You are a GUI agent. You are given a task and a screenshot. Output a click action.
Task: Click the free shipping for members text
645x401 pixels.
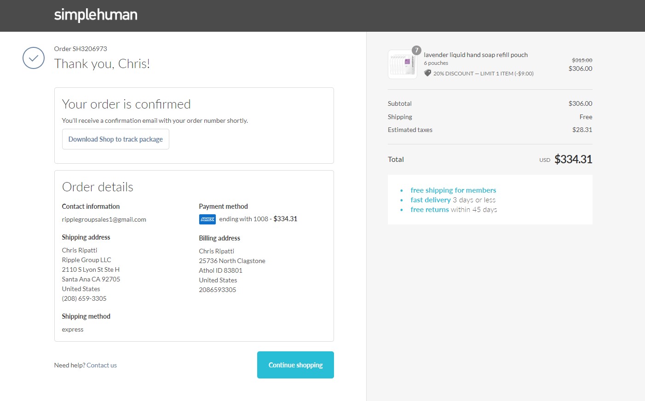[x=453, y=190]
